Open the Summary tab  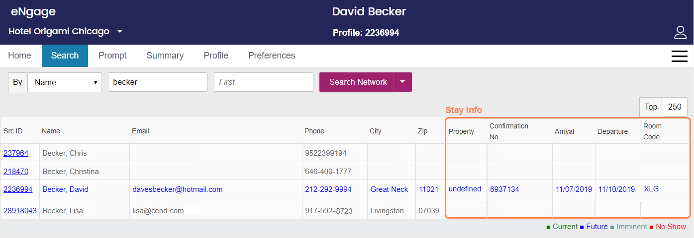click(x=165, y=56)
